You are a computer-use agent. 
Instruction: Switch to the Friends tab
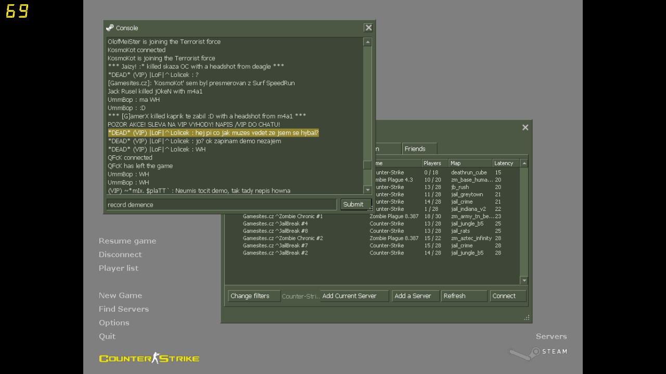tap(419, 149)
